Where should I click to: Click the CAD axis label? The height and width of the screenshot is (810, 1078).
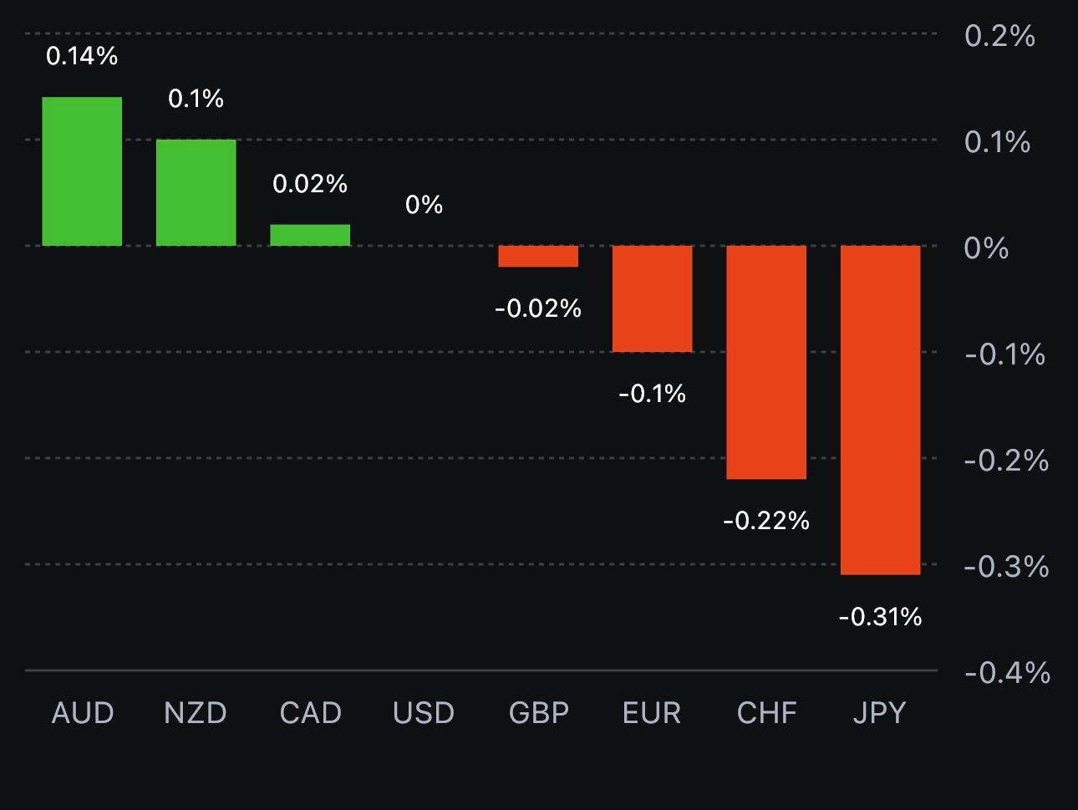pyautogui.click(x=310, y=713)
